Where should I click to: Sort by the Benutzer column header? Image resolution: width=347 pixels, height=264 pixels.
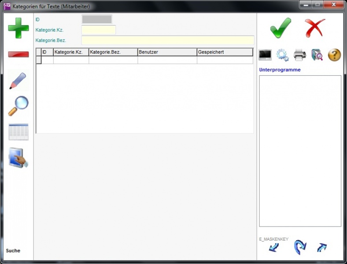coord(167,52)
